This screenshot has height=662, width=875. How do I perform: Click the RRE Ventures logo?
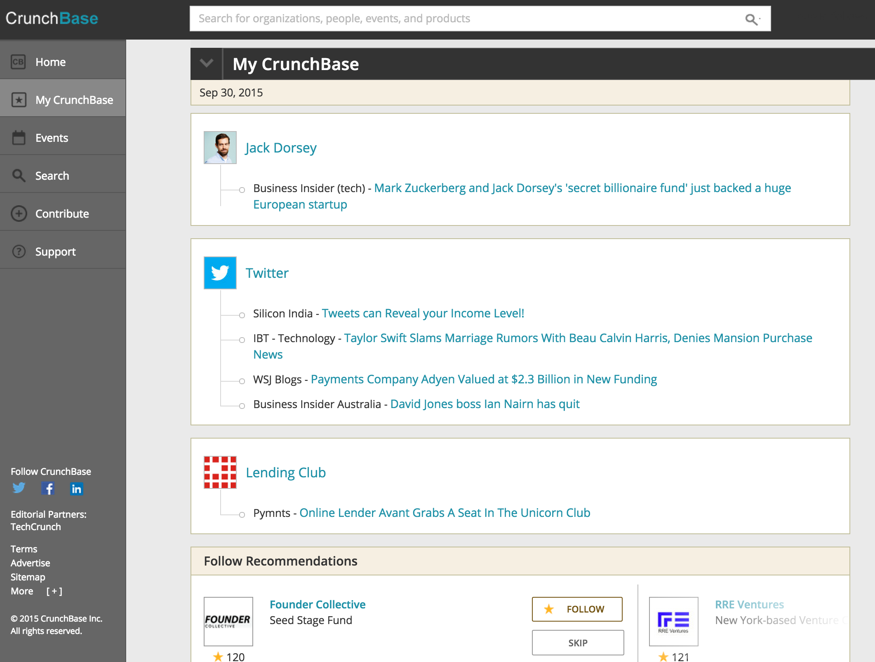(673, 621)
